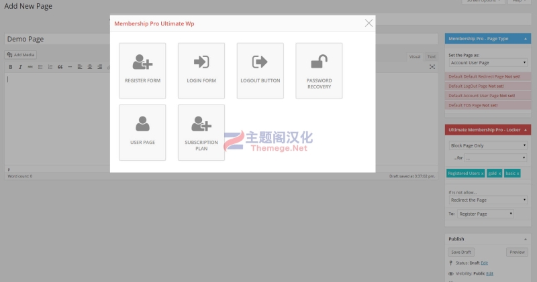
Task: Switch to the Text editor tab
Action: pyautogui.click(x=431, y=57)
